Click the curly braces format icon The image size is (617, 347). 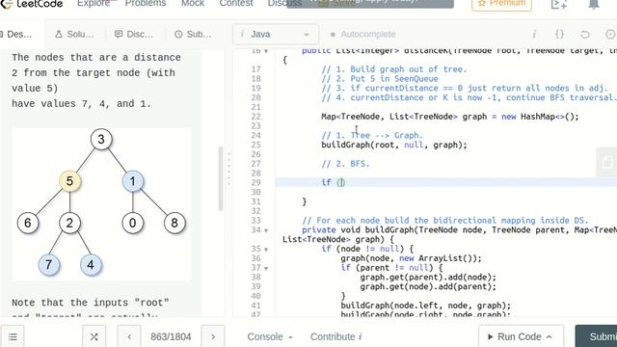coord(559,35)
